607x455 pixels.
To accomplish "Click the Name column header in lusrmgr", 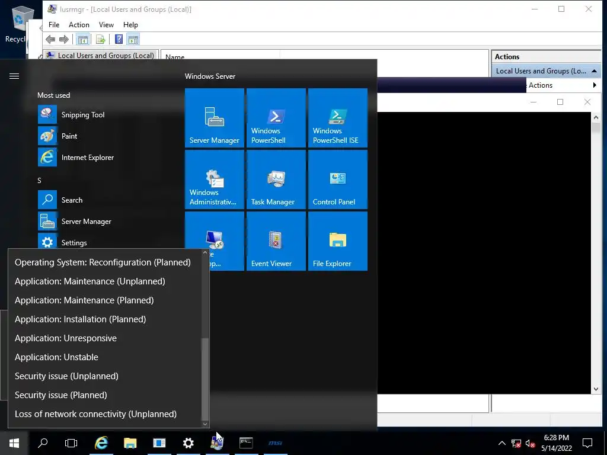I will click(220, 56).
